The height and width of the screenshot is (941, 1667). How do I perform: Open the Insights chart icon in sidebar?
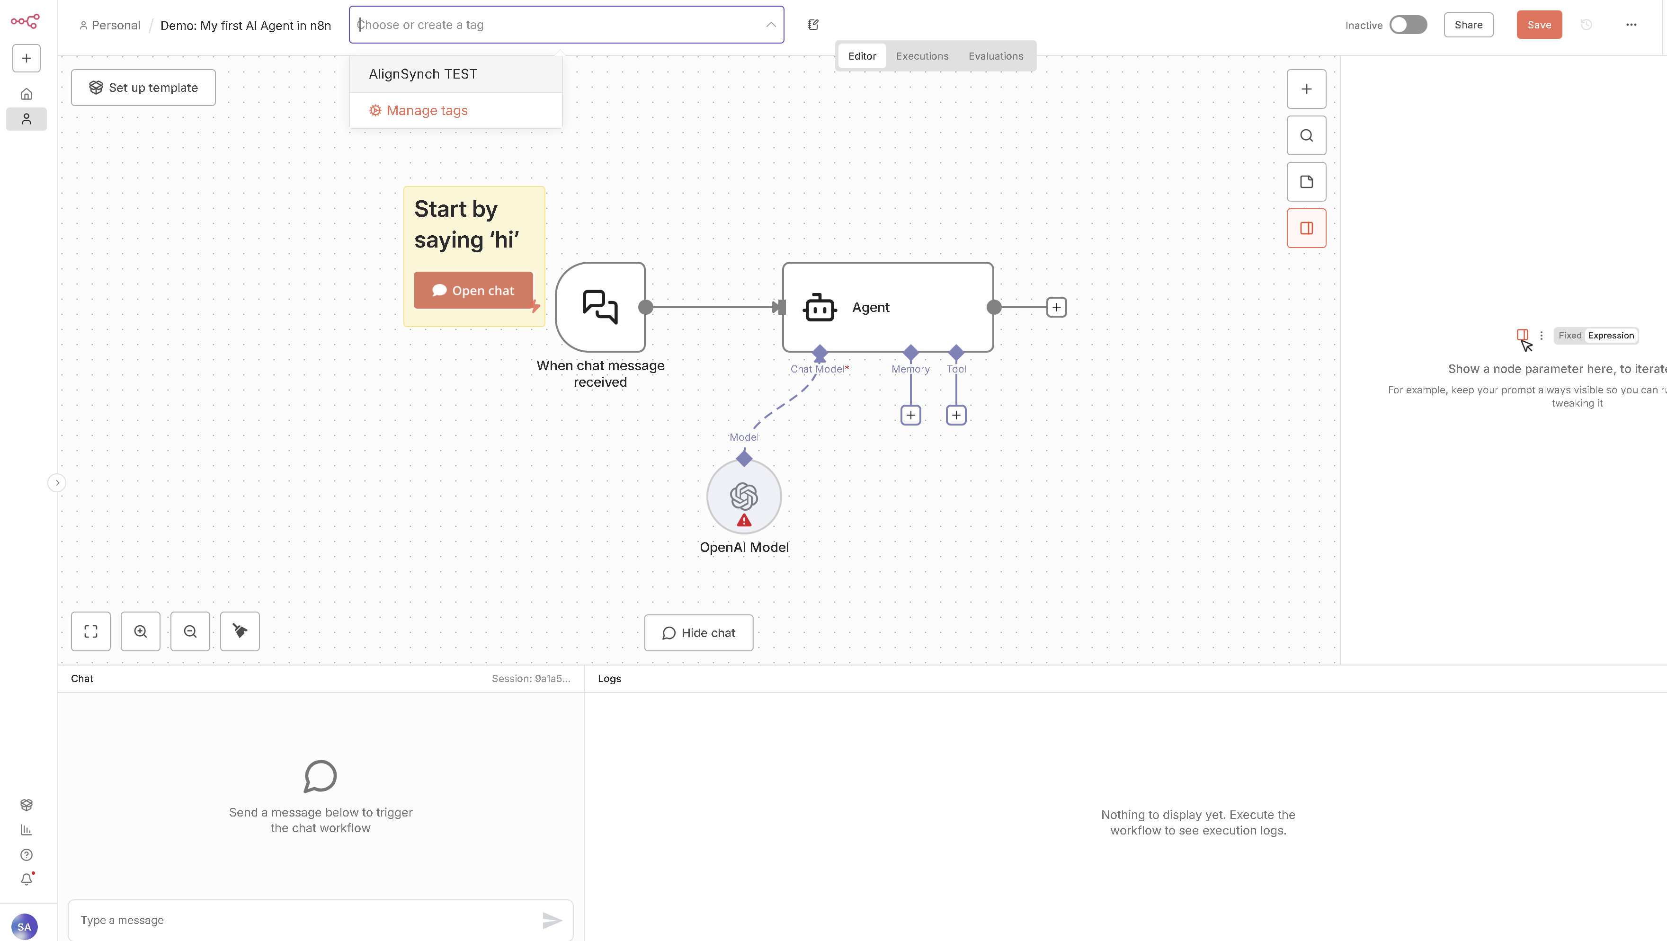coord(26,830)
